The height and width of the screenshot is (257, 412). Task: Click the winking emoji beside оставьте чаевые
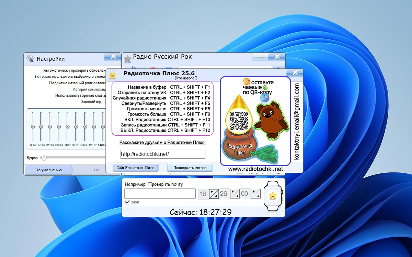tap(246, 82)
